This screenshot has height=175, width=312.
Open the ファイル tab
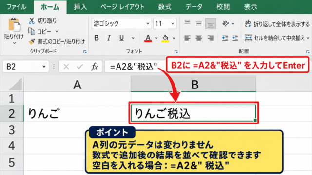[x=16, y=7]
